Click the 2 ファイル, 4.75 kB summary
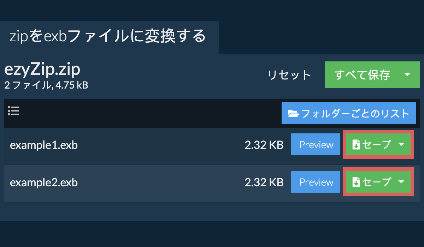Screen dimensions: 424x247 pyautogui.click(x=46, y=85)
